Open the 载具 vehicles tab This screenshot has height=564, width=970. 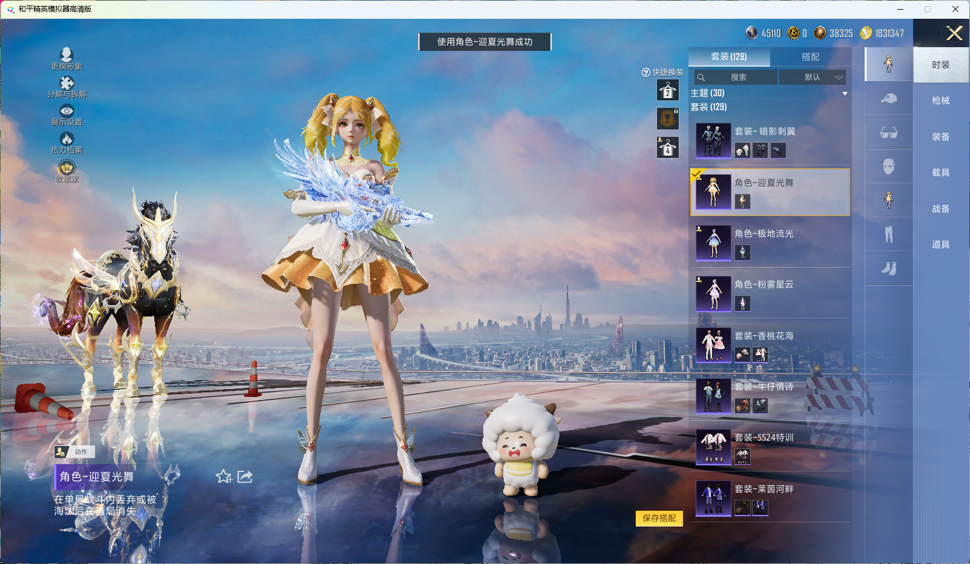941,172
